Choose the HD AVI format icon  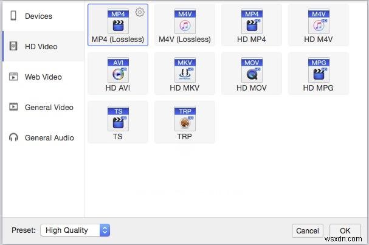point(117,71)
